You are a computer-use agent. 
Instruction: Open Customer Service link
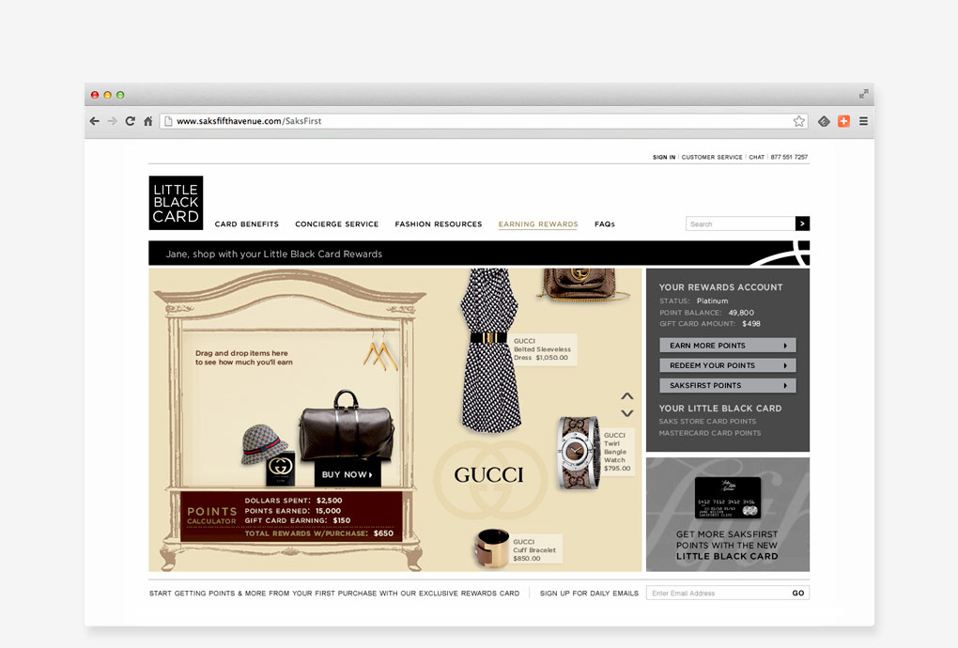tap(712, 157)
